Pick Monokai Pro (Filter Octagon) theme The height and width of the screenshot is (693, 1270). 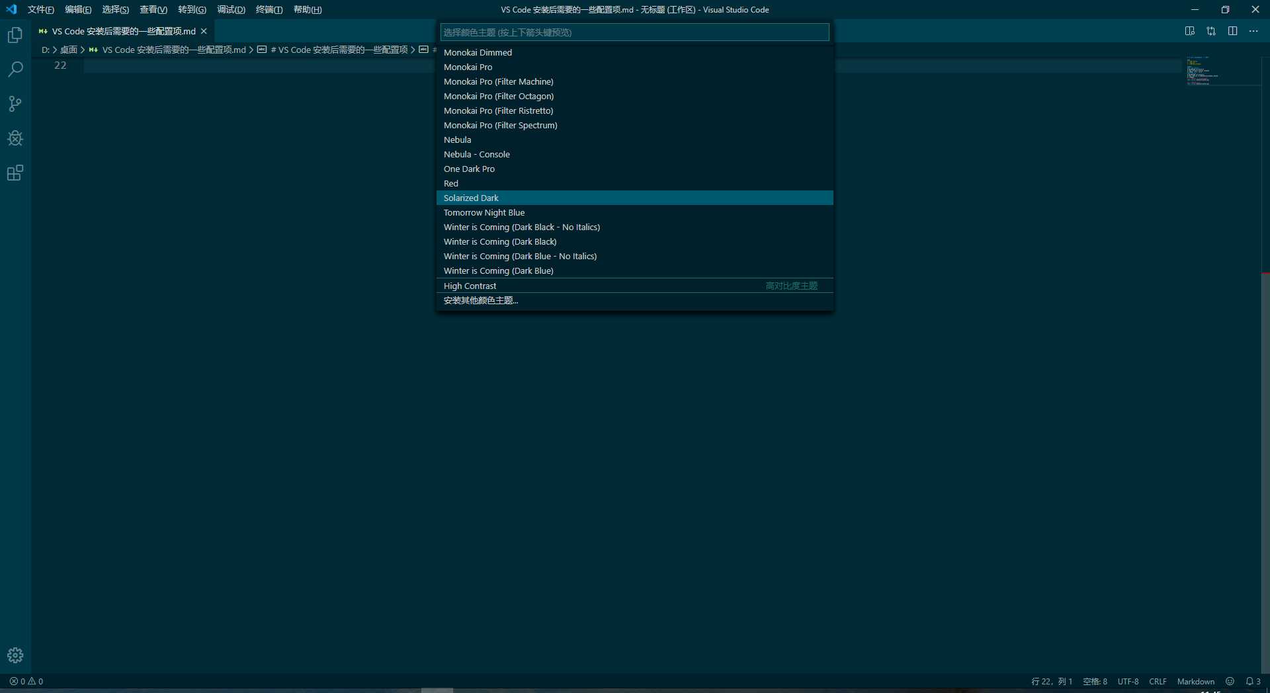point(634,96)
